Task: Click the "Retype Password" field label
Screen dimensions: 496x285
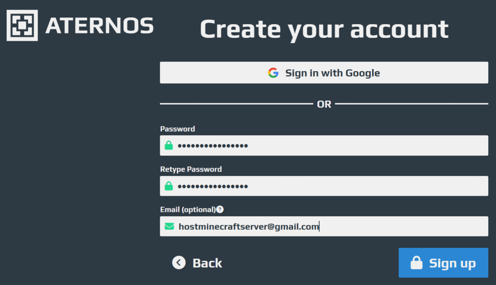Action: click(191, 169)
